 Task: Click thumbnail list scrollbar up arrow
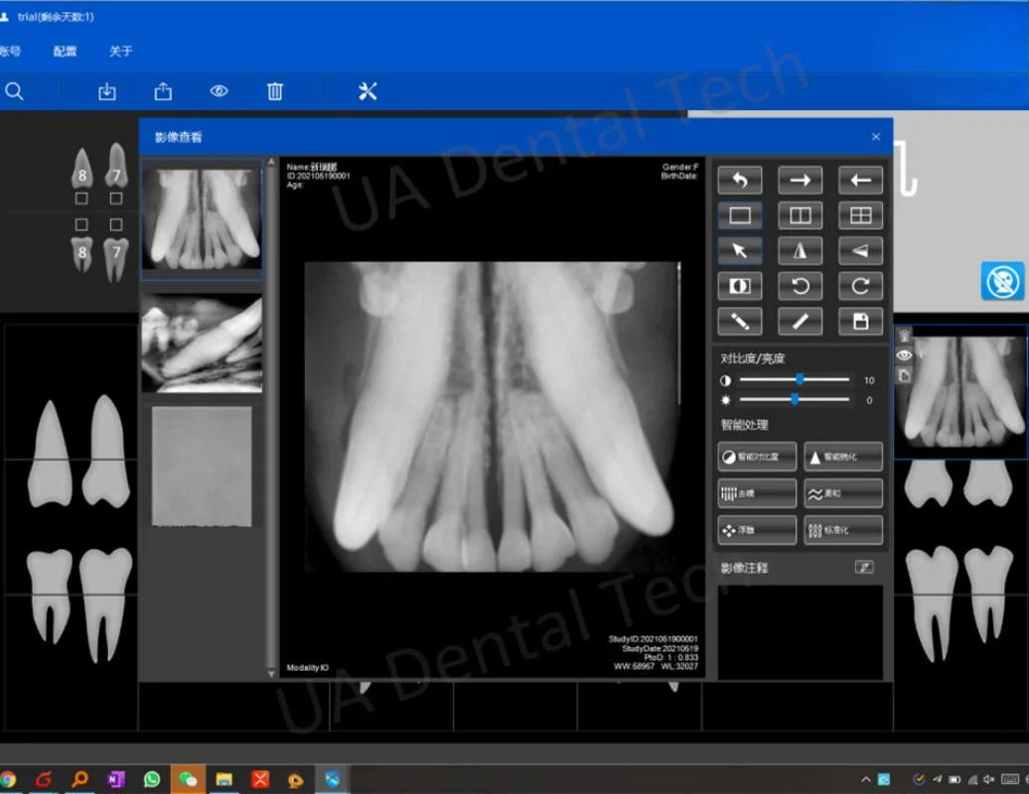[271, 162]
